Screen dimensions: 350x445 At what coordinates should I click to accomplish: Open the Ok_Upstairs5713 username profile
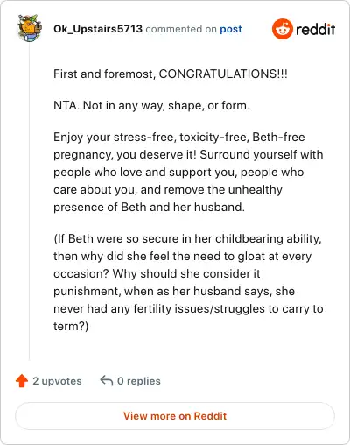(98, 29)
